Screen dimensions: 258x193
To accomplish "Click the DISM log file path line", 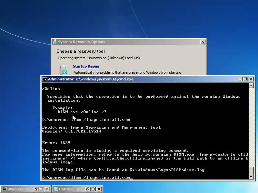I will pos(123,170).
